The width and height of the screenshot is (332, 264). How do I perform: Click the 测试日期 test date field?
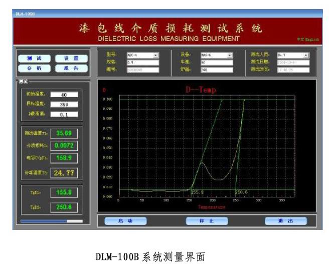(292, 62)
